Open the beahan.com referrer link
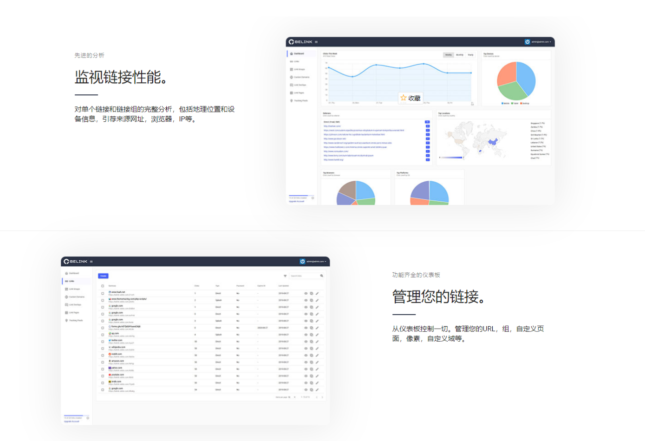 (x=332, y=126)
